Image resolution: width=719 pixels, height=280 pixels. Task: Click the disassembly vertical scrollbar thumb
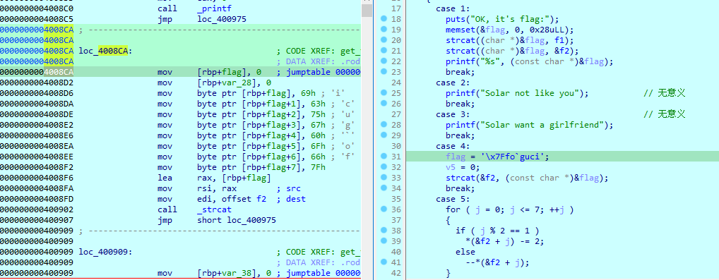coord(367,11)
